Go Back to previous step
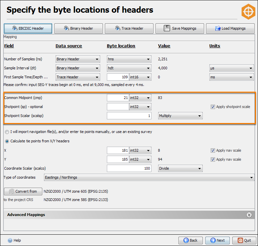 190,241
